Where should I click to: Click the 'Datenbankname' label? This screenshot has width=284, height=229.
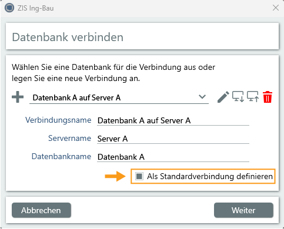[61, 156]
